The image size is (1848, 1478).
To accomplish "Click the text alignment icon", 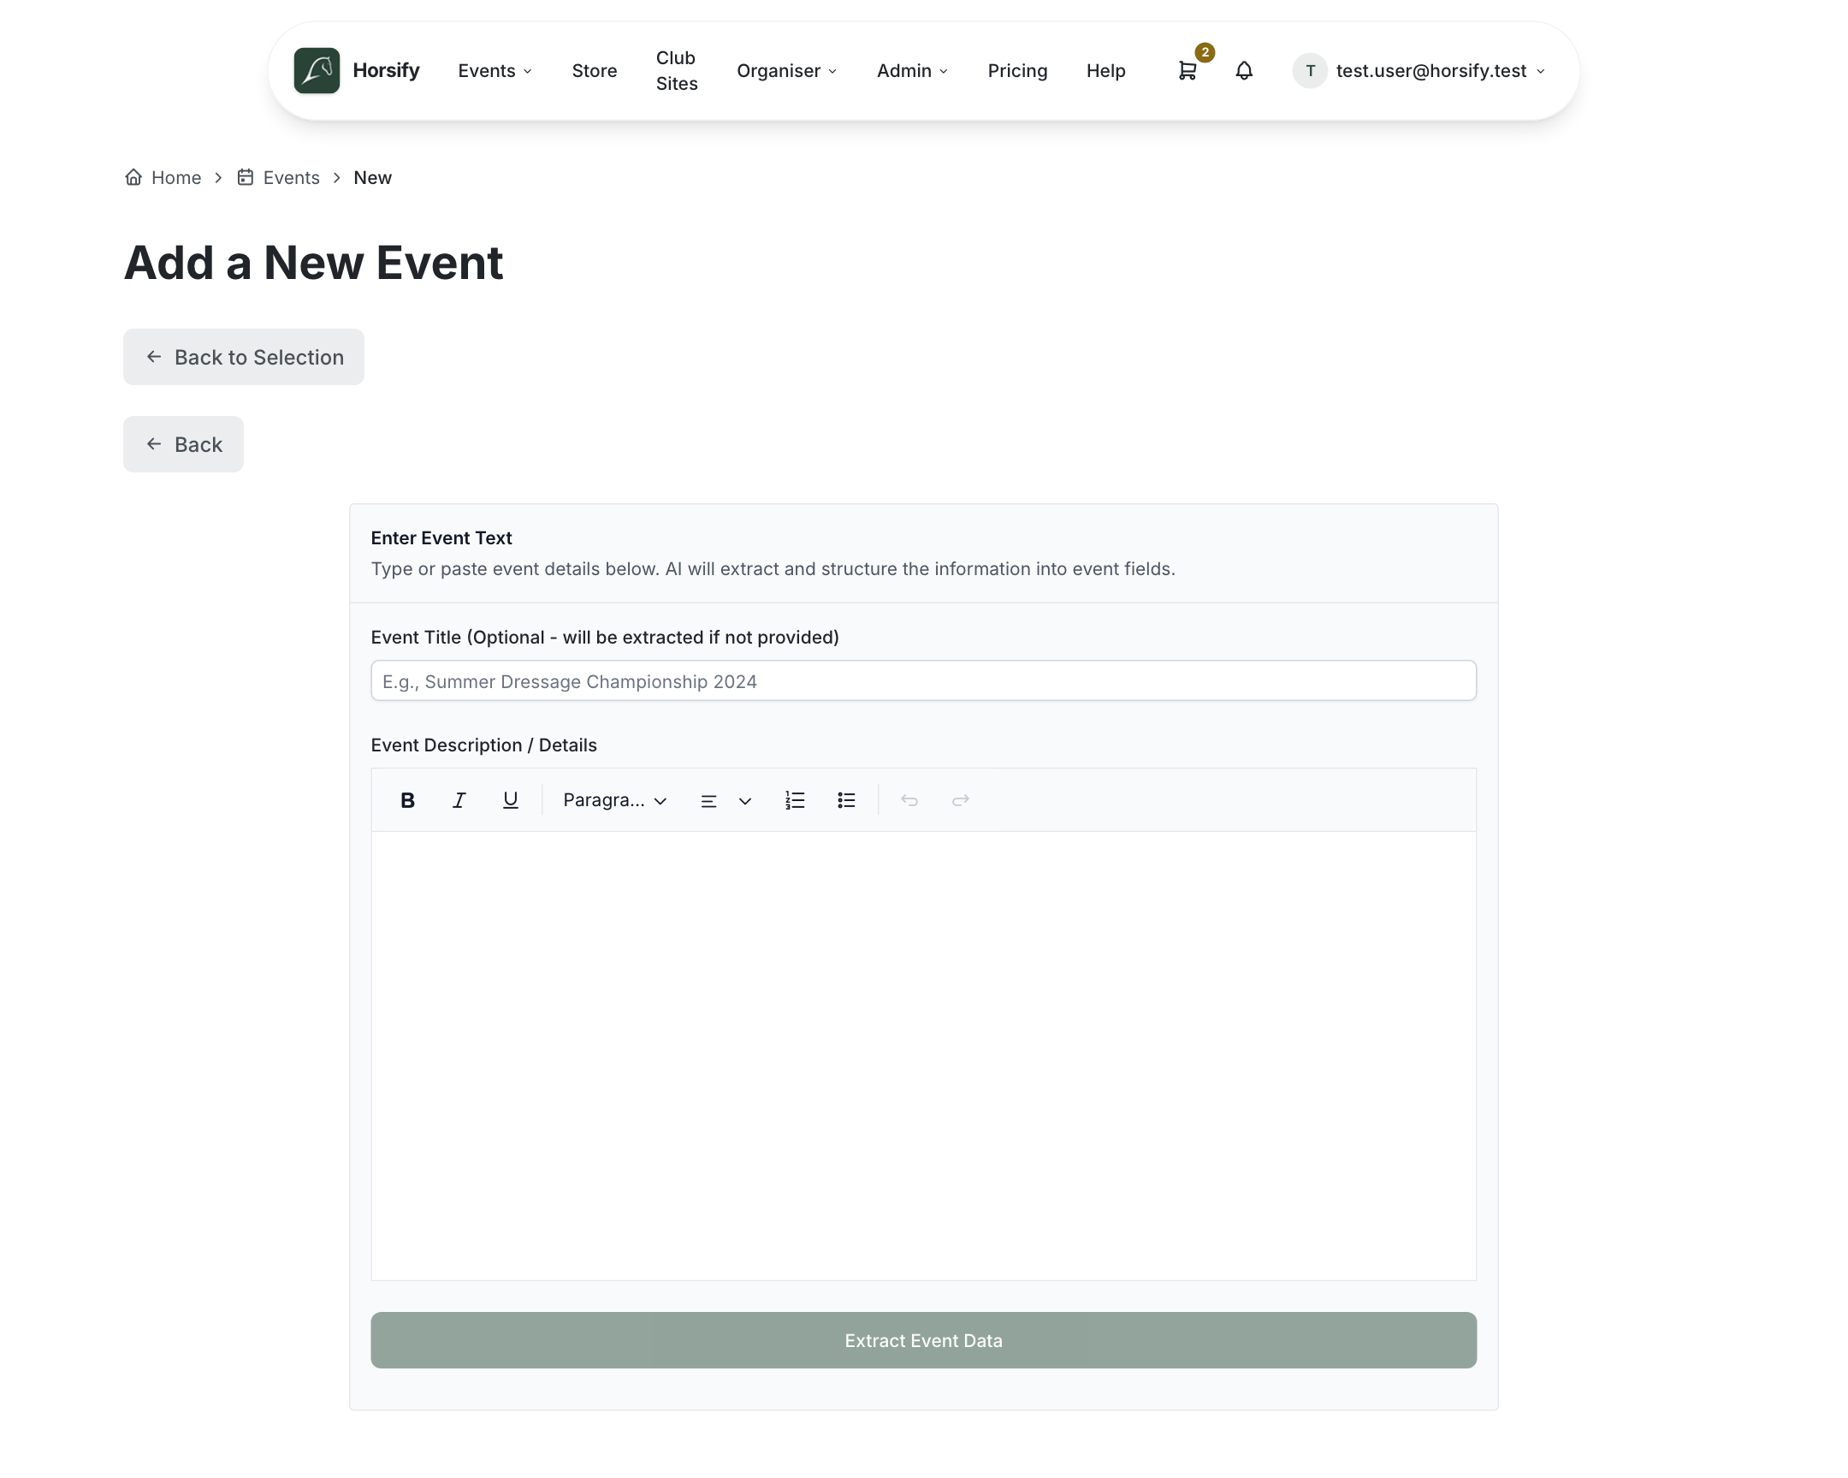I will 708,801.
